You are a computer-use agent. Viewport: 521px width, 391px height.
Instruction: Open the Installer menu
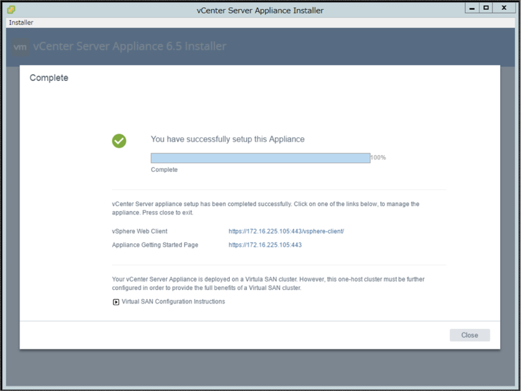(x=21, y=23)
